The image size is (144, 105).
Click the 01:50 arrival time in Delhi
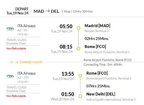(68, 94)
